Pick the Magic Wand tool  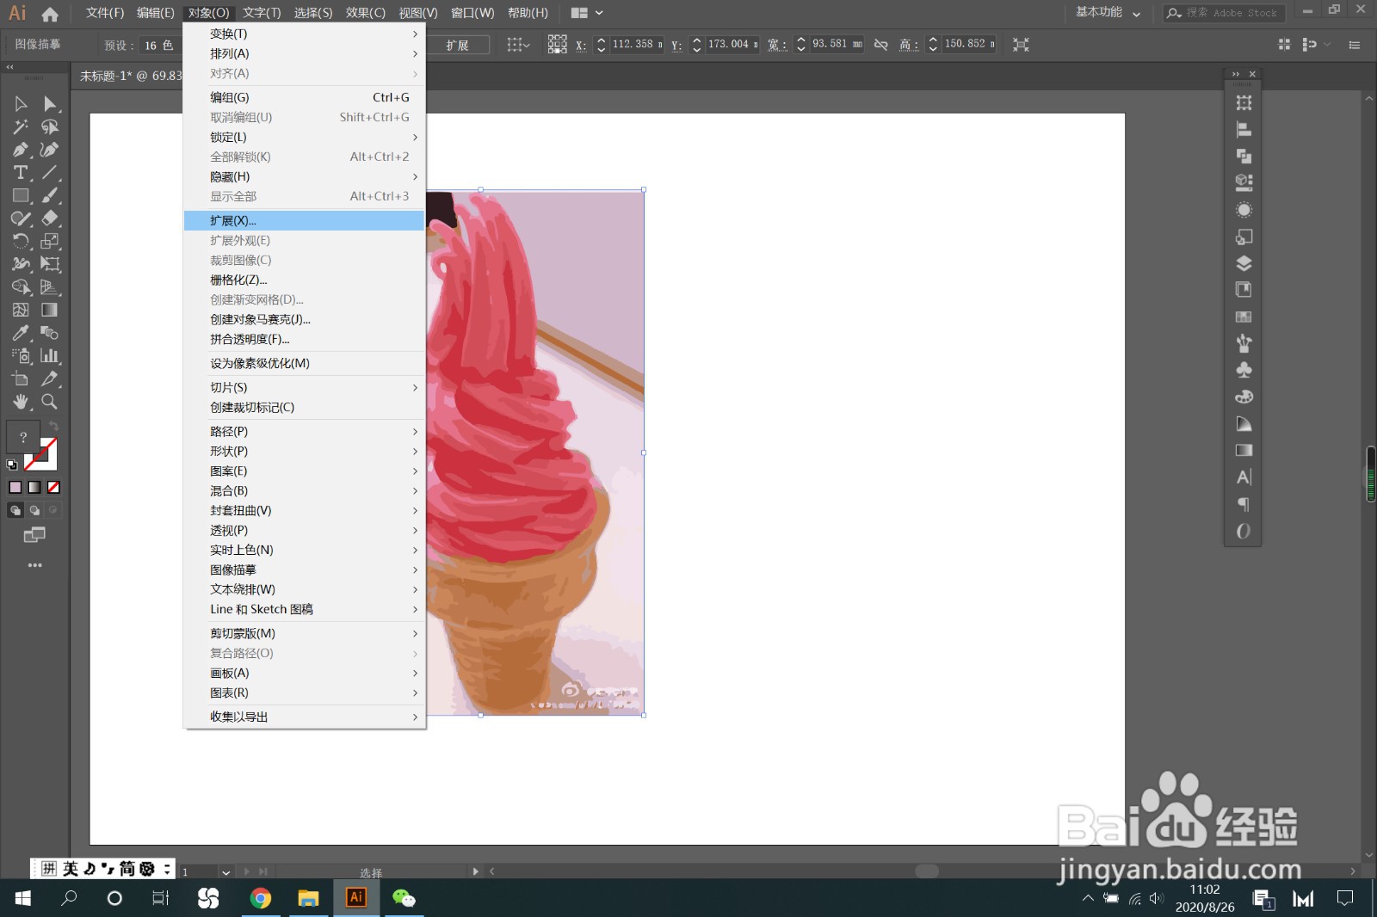tap(21, 127)
